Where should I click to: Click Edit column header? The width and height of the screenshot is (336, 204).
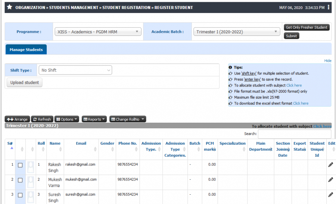pyautogui.click(x=332, y=143)
